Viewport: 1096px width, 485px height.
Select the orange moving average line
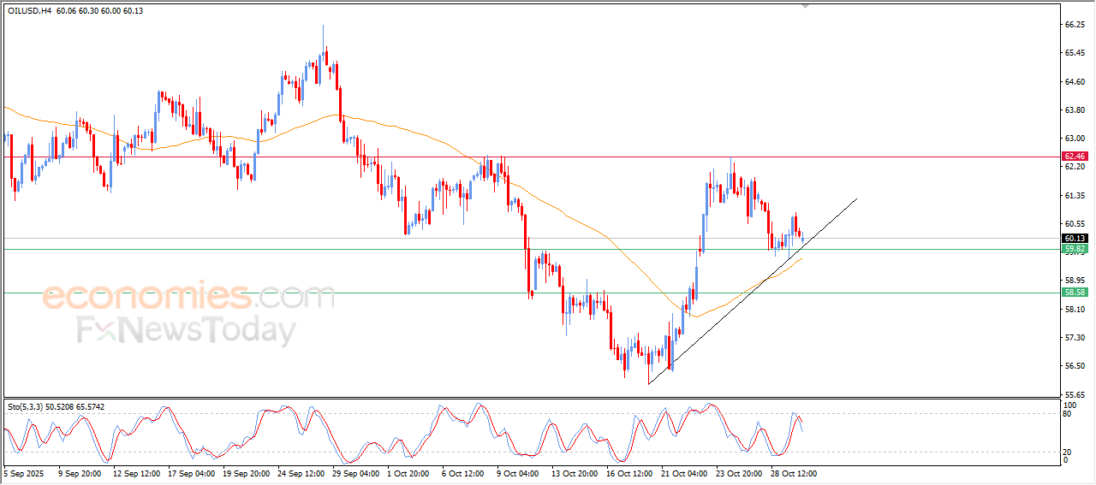click(428, 136)
